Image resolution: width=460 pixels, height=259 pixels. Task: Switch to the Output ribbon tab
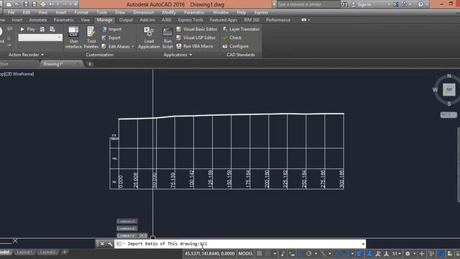(126, 20)
